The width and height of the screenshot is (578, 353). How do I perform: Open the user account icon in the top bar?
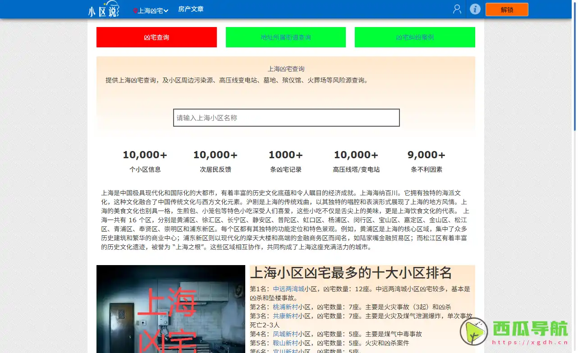tap(457, 9)
